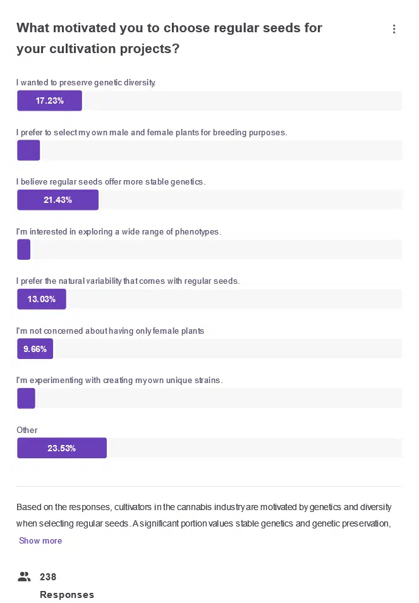
Task: Click the 23.53% Other bar
Action: [61, 448]
